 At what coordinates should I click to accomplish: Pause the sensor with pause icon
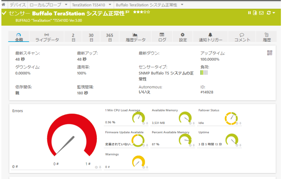[x=249, y=13]
